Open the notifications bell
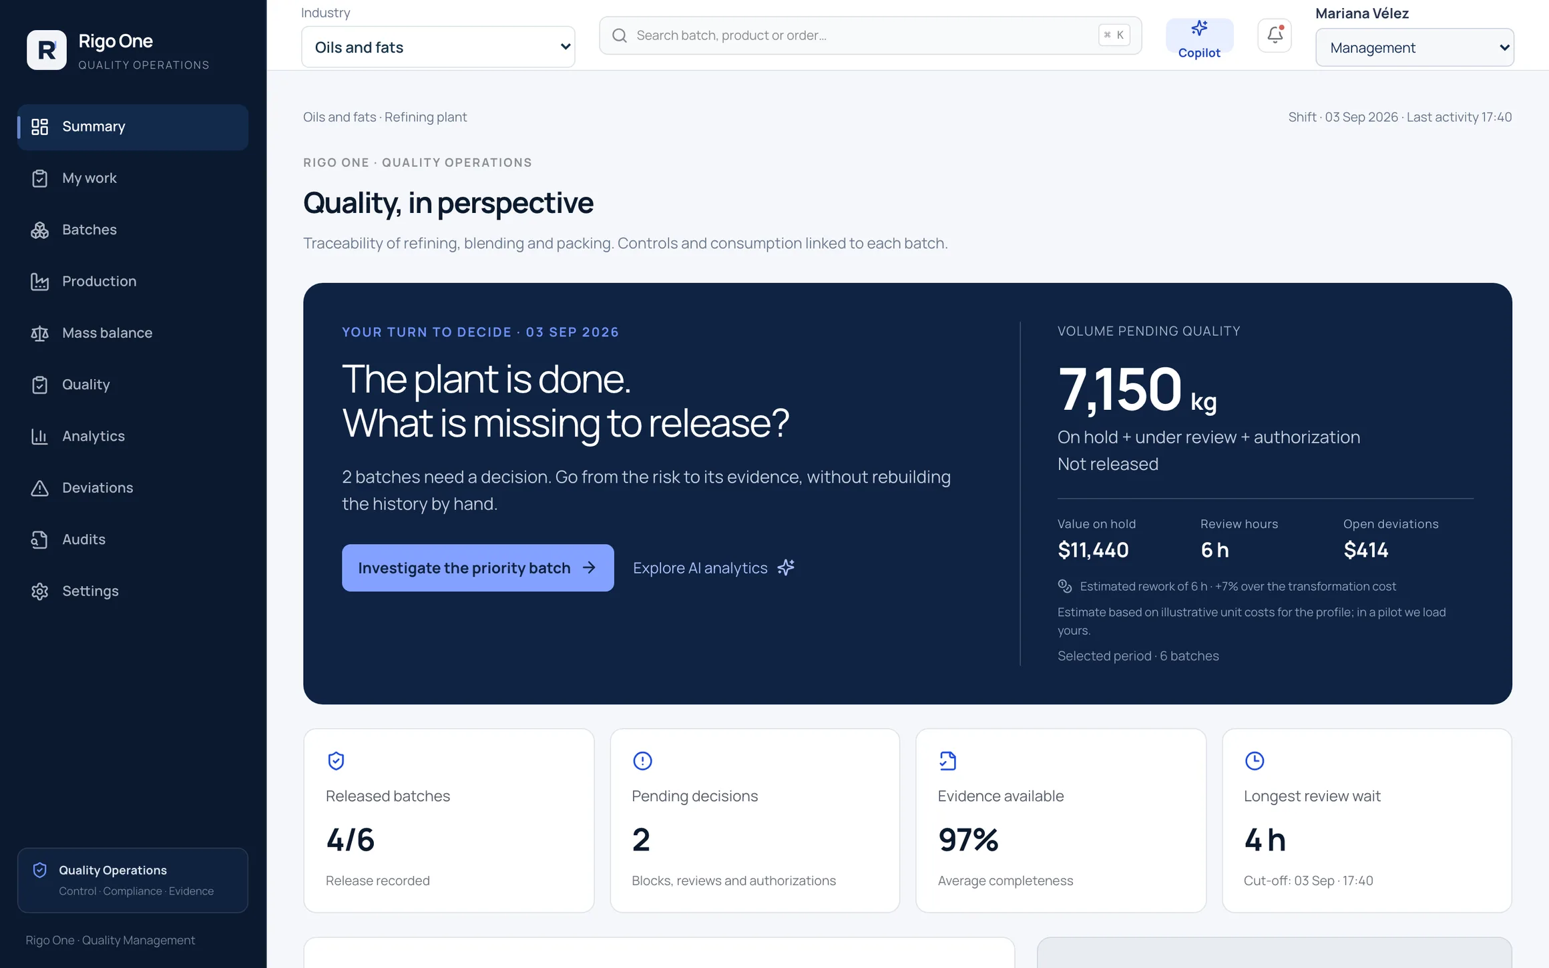The width and height of the screenshot is (1549, 968). click(x=1275, y=35)
